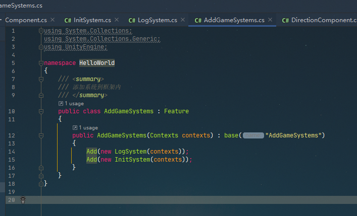Screen dimensions: 357x216
Task: Click LogSystem in line 14
Action: (x=130, y=152)
